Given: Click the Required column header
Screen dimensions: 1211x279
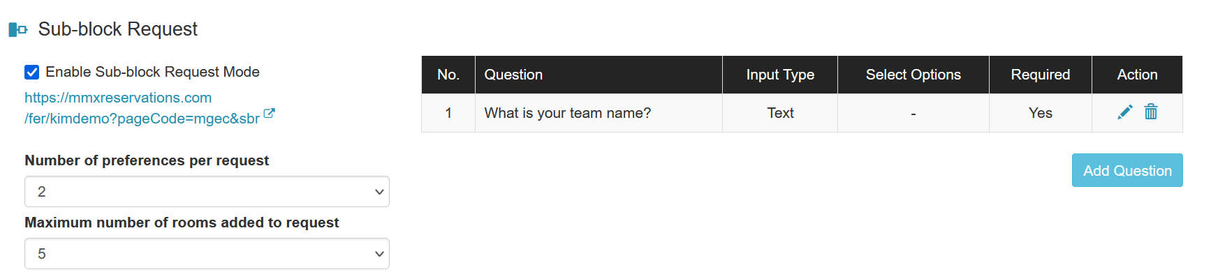Looking at the screenshot, I should [x=1041, y=75].
